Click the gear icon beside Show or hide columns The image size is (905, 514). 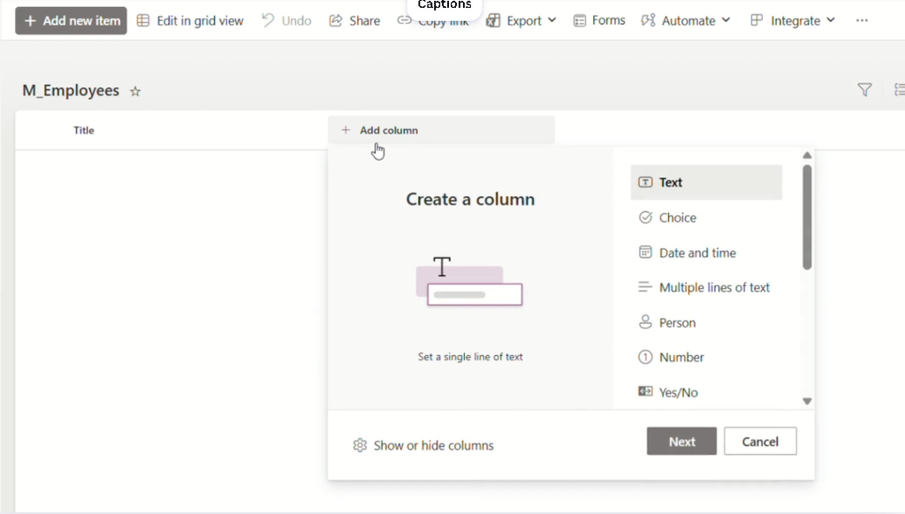coord(361,445)
